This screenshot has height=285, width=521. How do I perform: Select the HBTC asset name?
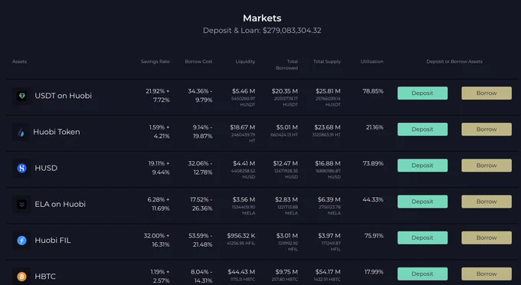pyautogui.click(x=45, y=277)
